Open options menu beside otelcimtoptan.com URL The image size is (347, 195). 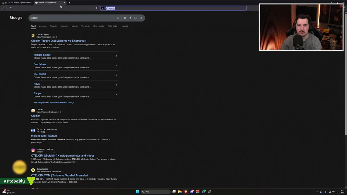tap(57, 37)
